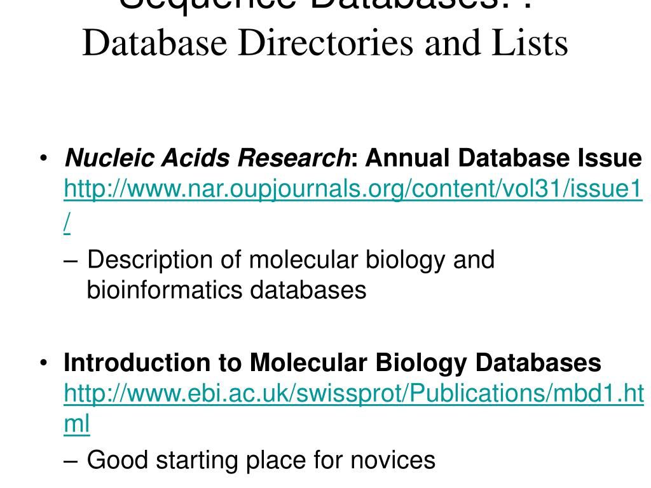The image size is (651, 488).
Task: Click the dash before "Description of molecular"
Action: click(72, 259)
